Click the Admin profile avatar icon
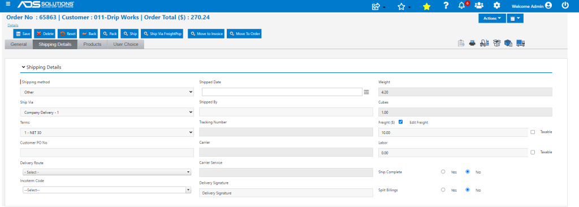Viewport: 579px width, 207px height. pyautogui.click(x=548, y=6)
